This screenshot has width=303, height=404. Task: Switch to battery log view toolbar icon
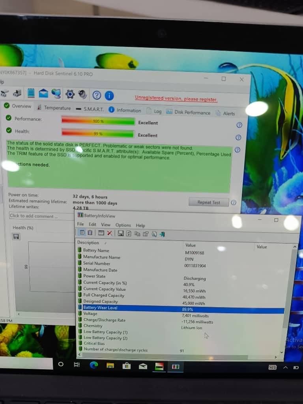tap(90, 233)
